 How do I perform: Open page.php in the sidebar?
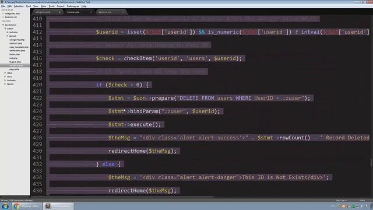click(x=14, y=69)
